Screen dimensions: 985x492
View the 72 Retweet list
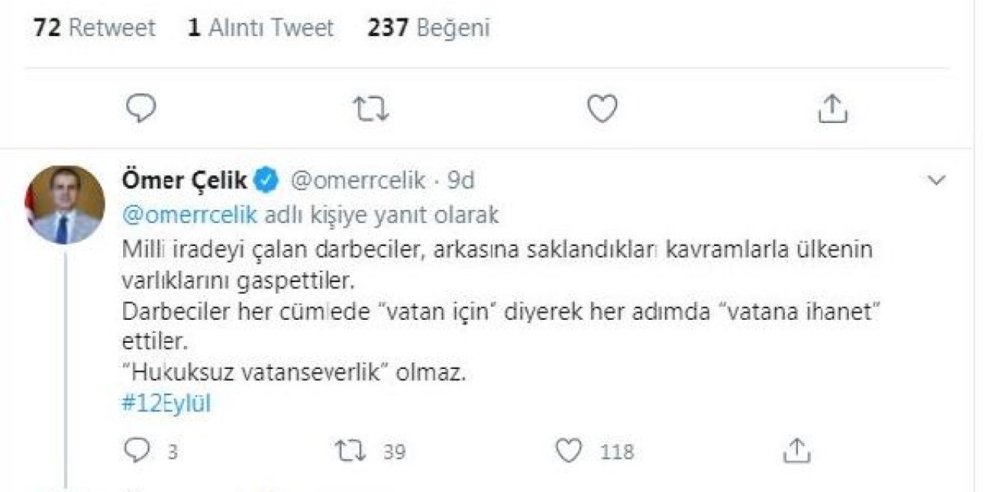click(x=94, y=28)
